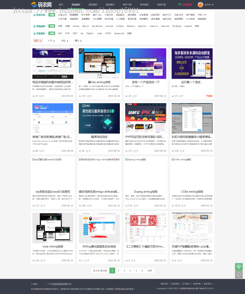Open thumbnail of EMlog美化版蓝色后台模版 card
The width and height of the screenshot is (245, 294).
pyautogui.click(x=99, y=228)
